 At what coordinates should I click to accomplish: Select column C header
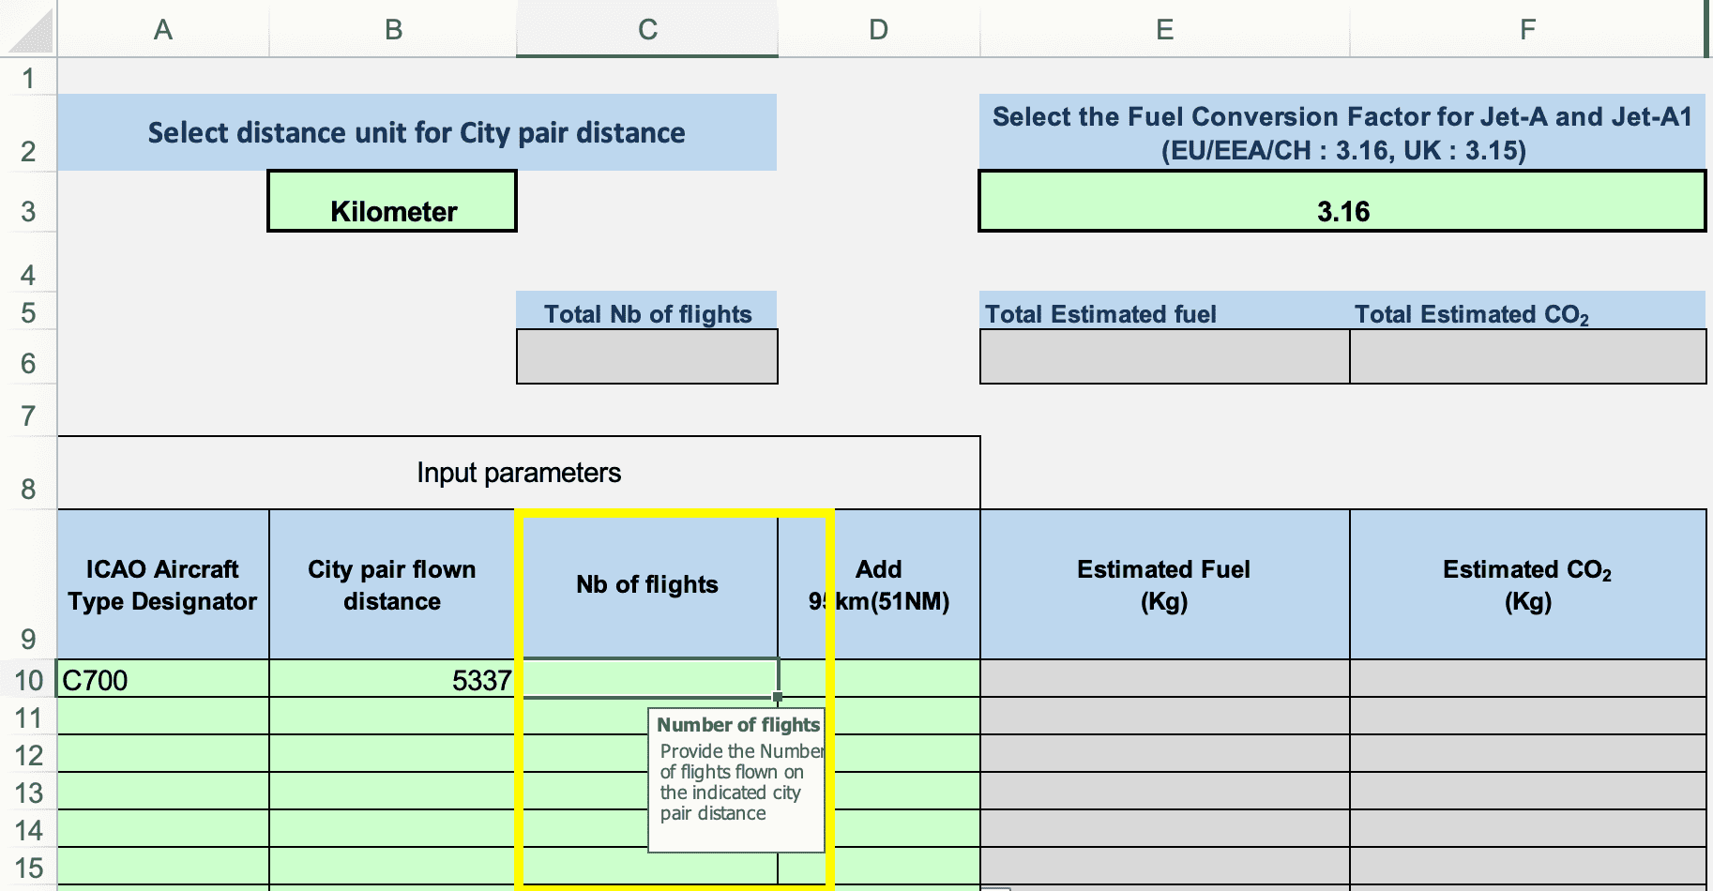(x=646, y=30)
